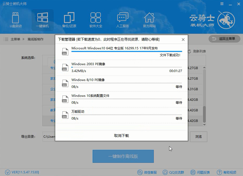Open 微信客服 in the status bar
Image resolution: width=243 pixels, height=176 pixels.
point(147,172)
